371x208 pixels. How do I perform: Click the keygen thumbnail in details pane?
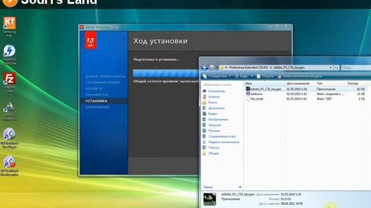210,199
